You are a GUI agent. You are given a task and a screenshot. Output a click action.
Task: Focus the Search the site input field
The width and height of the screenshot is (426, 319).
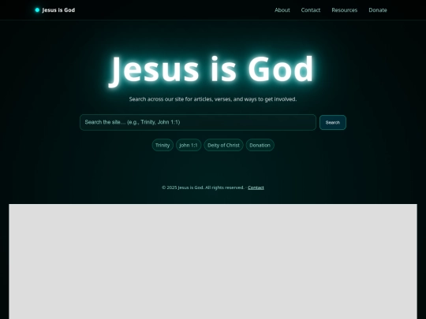[x=198, y=122]
